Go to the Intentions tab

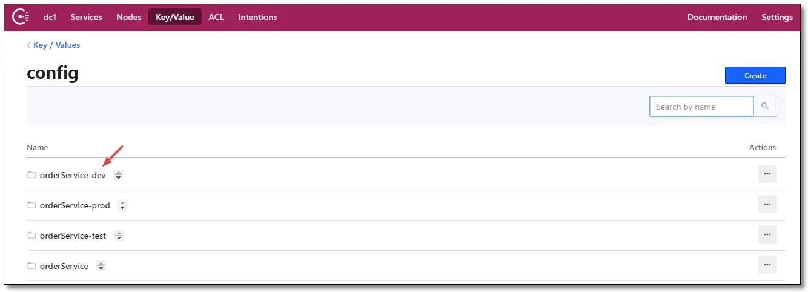pos(257,17)
